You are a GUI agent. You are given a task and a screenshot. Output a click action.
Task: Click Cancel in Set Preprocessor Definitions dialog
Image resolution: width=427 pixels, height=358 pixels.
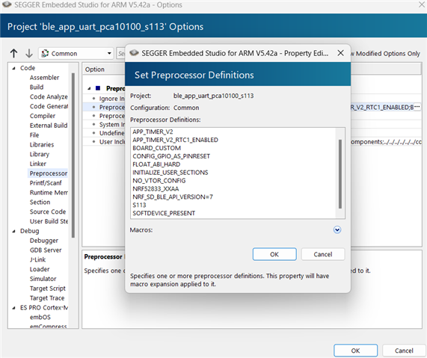(x=323, y=254)
